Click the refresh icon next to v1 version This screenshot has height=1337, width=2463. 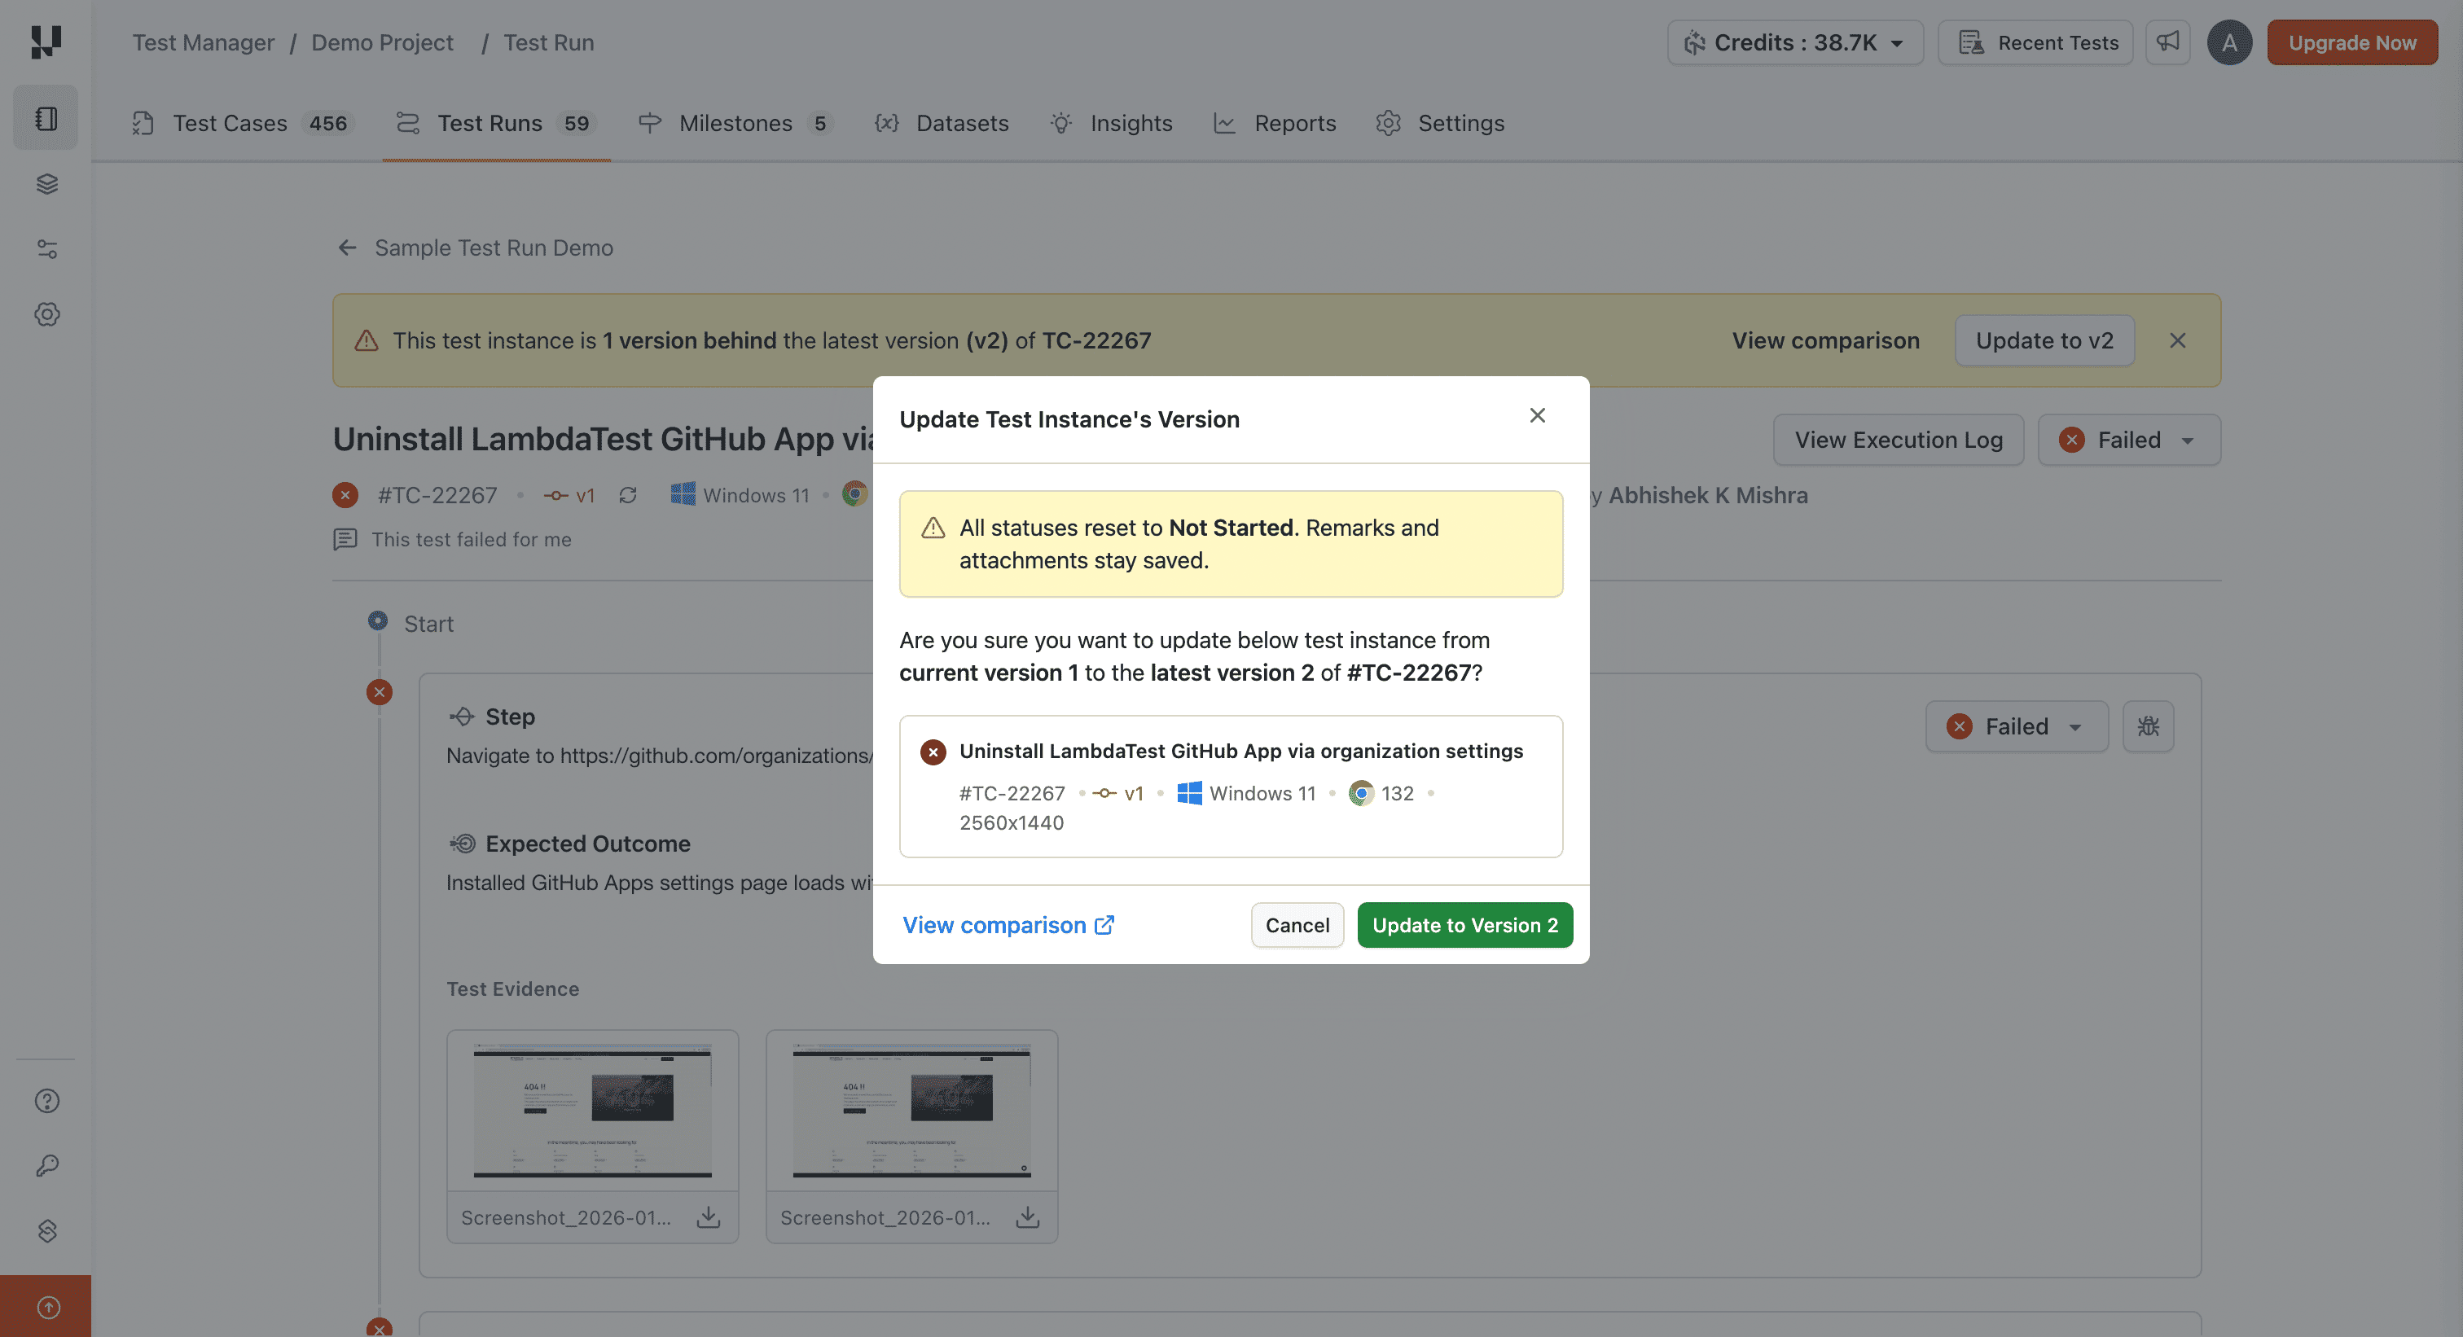point(628,494)
